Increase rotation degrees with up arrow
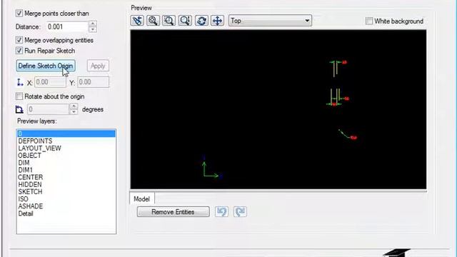Viewport: 457px width, 257px height. click(x=74, y=106)
